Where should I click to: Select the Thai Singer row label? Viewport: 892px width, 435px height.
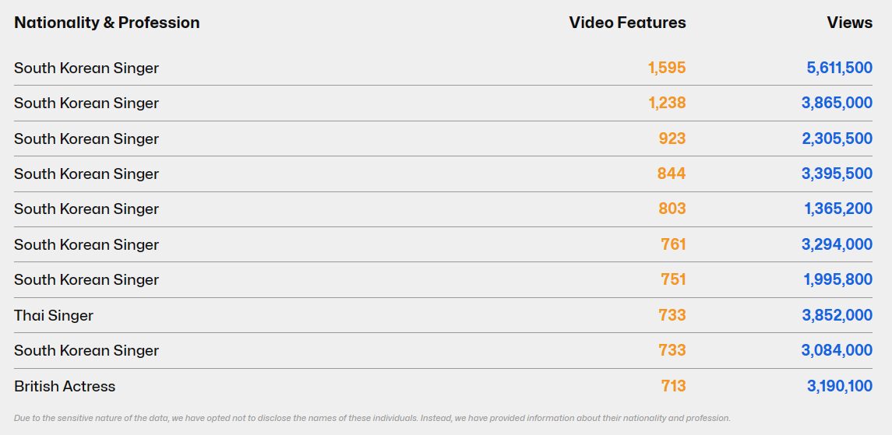(x=54, y=315)
